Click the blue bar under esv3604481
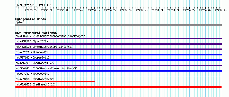Viewport: 229px width, 97px height. (x=119, y=71)
